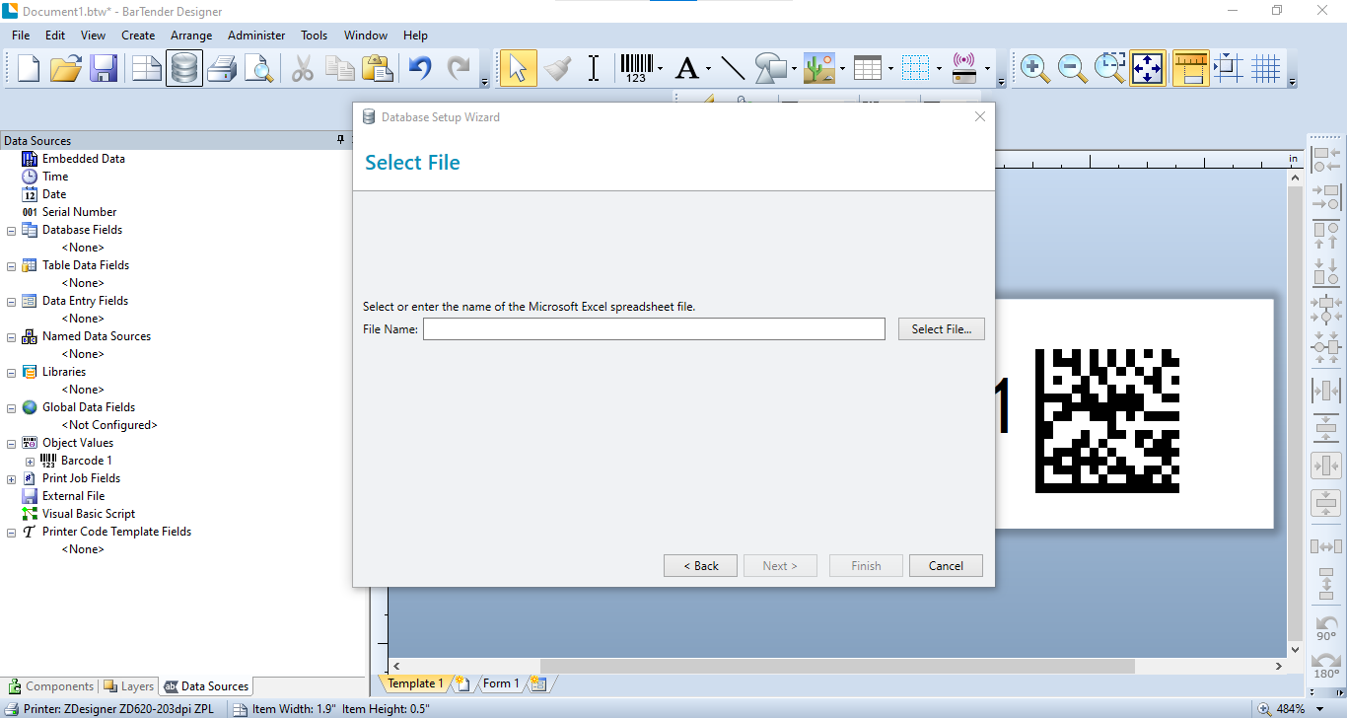The height and width of the screenshot is (718, 1347).
Task: Open the Database Connection Setup toolbar icon
Action: [x=184, y=68]
